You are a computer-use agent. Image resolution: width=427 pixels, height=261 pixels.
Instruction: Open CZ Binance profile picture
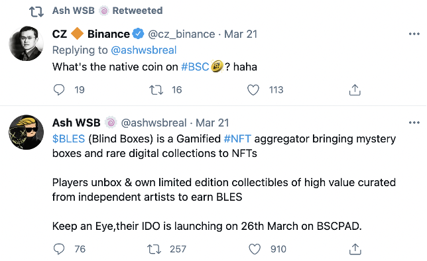coord(26,43)
